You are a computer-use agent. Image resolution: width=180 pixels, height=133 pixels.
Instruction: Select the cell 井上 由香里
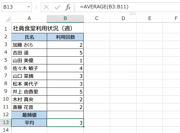[x=29, y=92]
